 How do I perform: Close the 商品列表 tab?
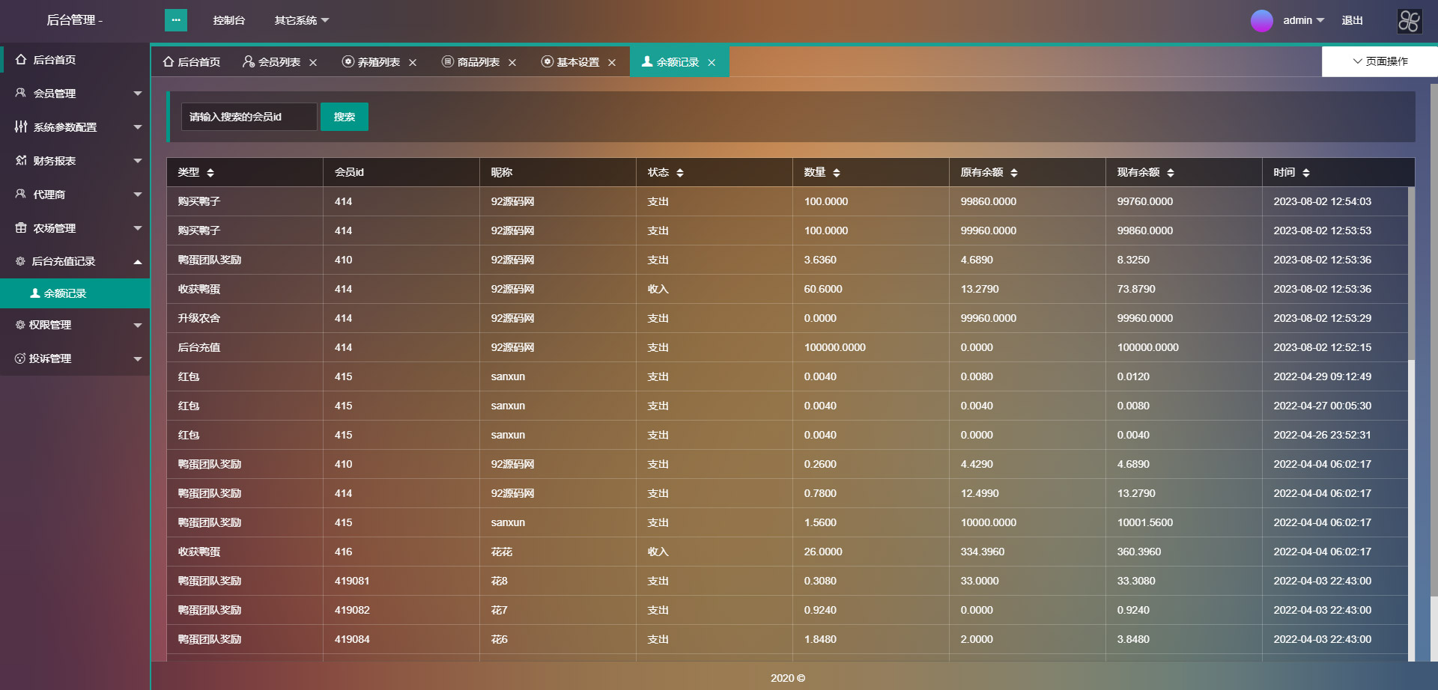(x=512, y=63)
